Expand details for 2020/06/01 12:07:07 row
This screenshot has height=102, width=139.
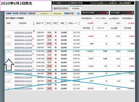coord(8,44)
